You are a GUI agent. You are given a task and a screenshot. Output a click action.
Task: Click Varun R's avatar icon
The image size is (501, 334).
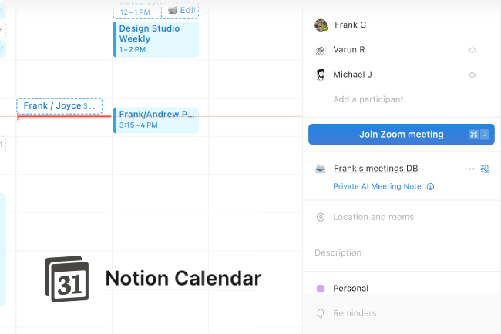[321, 51]
